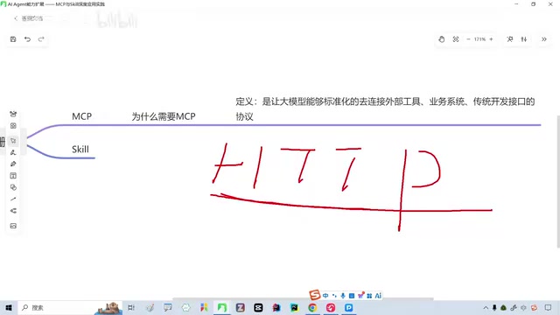Redo the last undone action
Viewport: 560px width, 315px height.
tap(41, 39)
